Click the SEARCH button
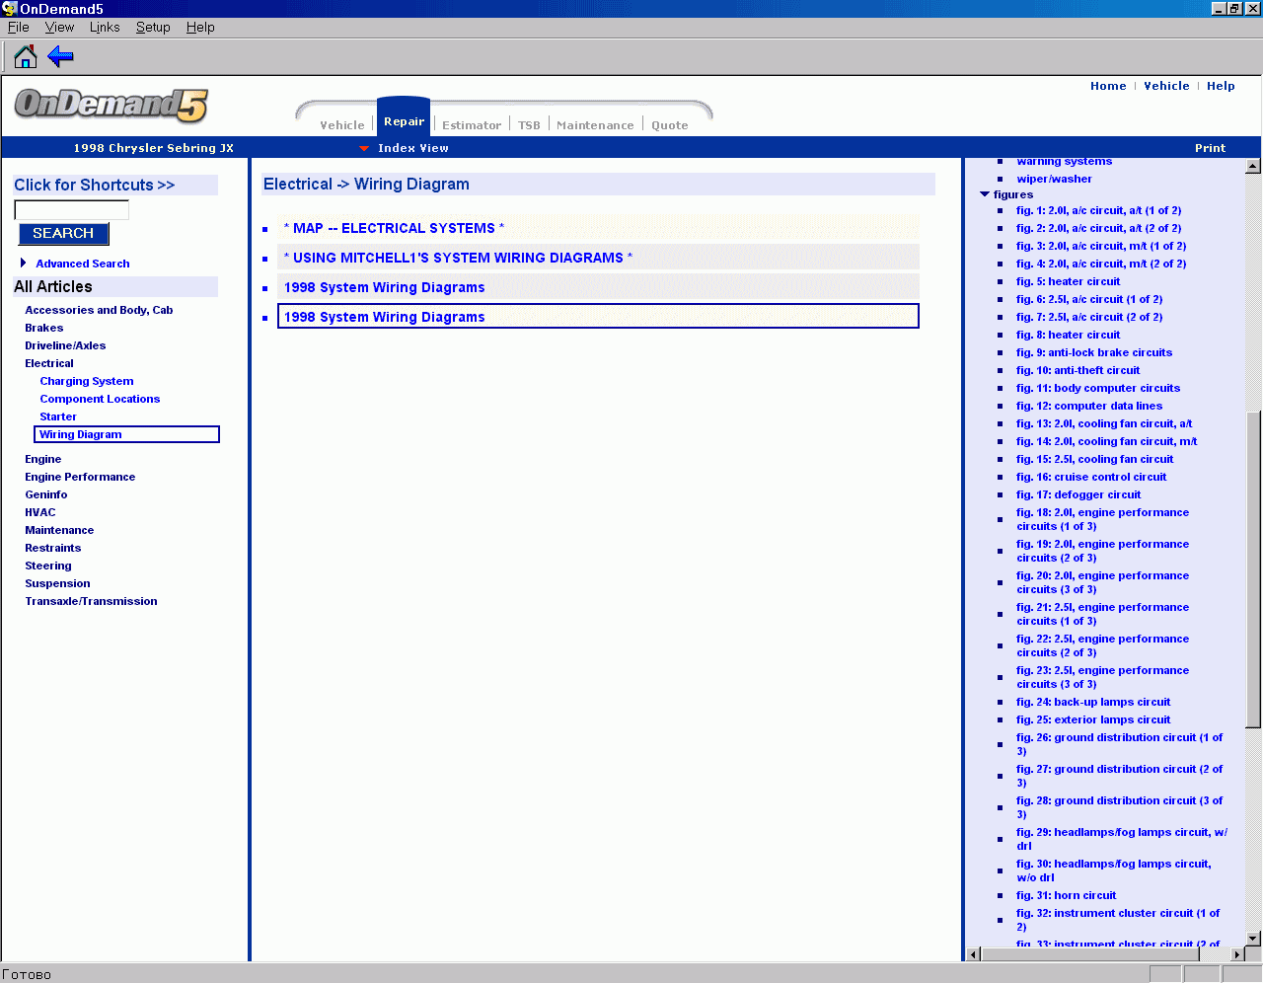 pyautogui.click(x=63, y=234)
